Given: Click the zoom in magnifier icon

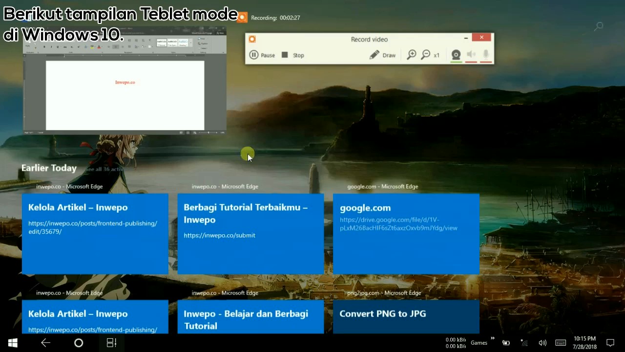Looking at the screenshot, I should click(x=412, y=55).
